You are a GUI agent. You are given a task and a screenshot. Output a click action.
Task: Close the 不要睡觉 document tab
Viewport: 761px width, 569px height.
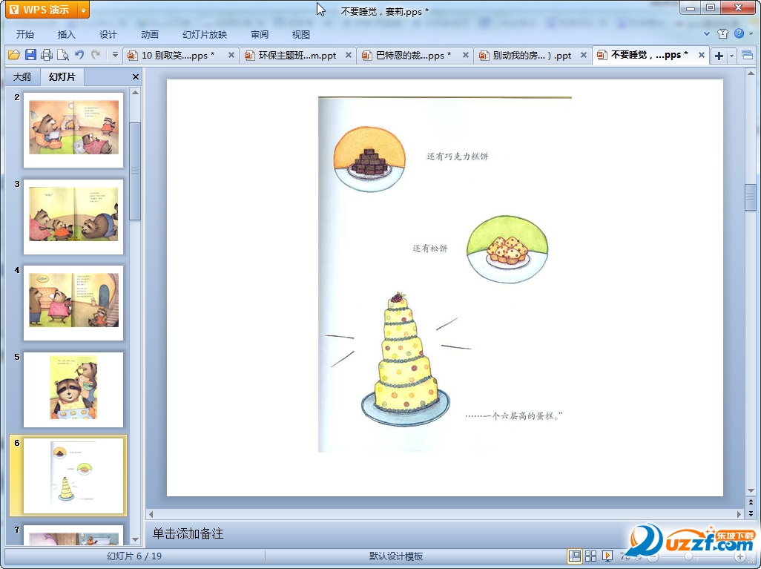[702, 56]
